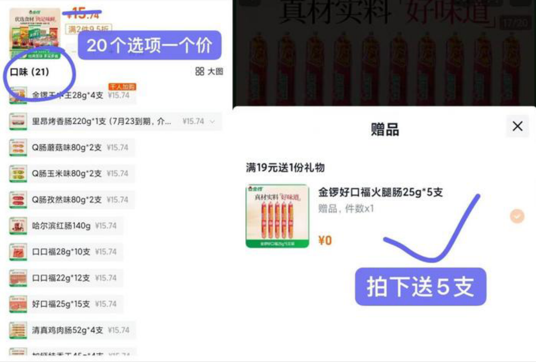Tap the 口味 (21) heading

tap(29, 72)
